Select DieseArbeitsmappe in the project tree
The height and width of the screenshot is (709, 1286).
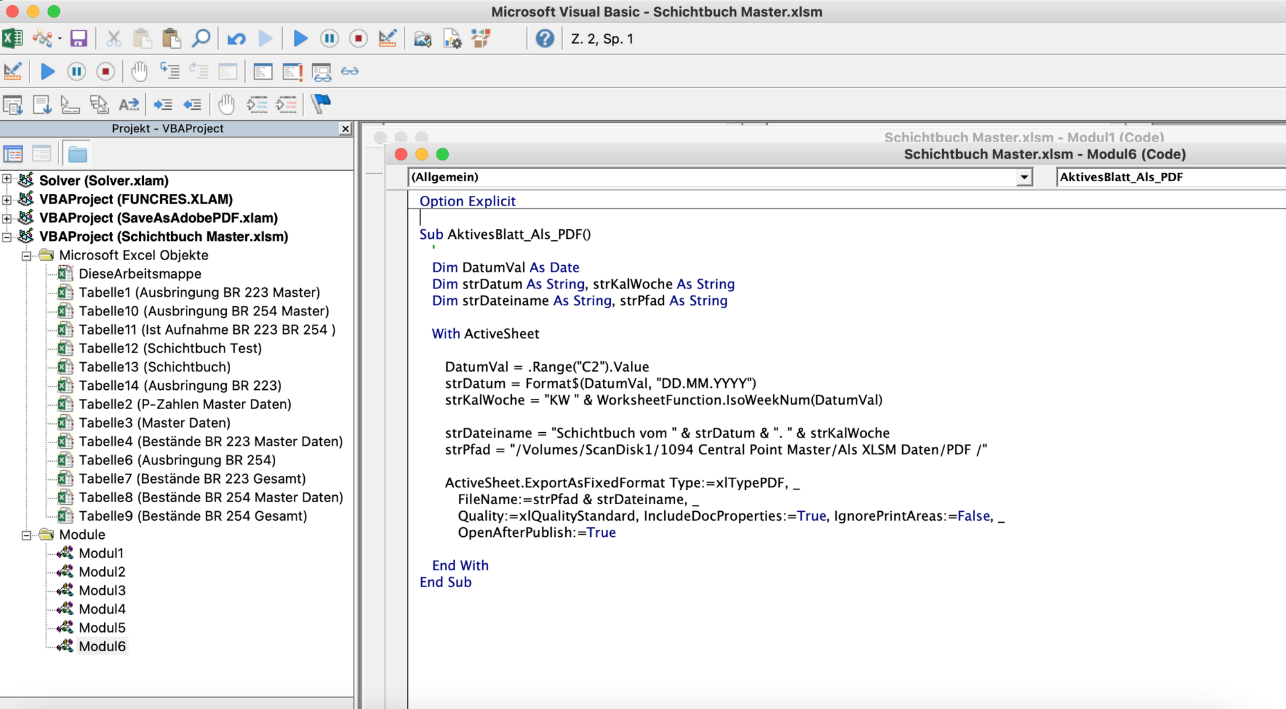(140, 274)
